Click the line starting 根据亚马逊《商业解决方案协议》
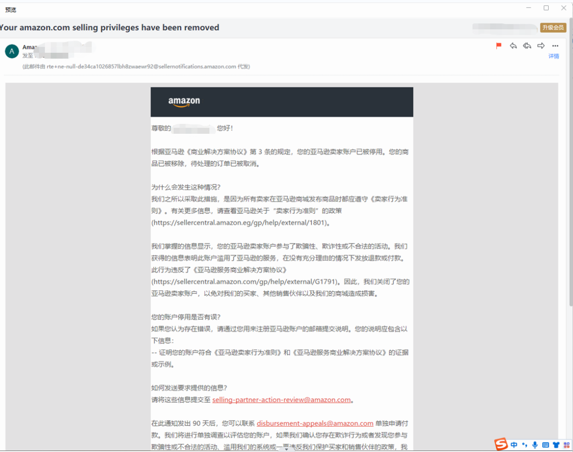573x452 pixels. pyautogui.click(x=280, y=152)
